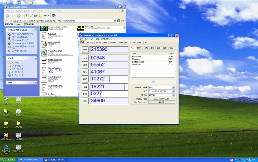Select the MEM results sub-tab

coord(146,48)
